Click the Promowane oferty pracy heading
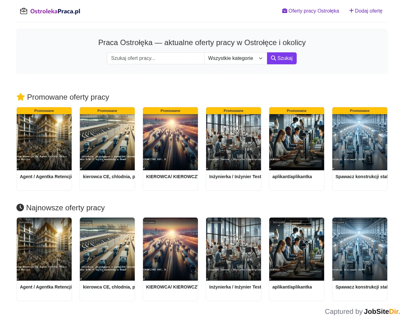This screenshot has height=321, width=404. click(63, 97)
